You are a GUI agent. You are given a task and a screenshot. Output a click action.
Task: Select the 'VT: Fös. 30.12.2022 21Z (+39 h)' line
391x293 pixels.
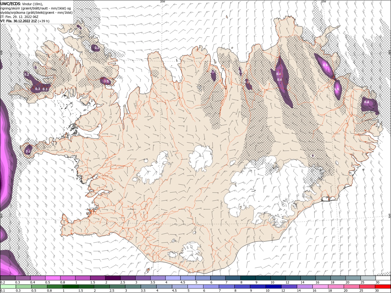point(25,21)
